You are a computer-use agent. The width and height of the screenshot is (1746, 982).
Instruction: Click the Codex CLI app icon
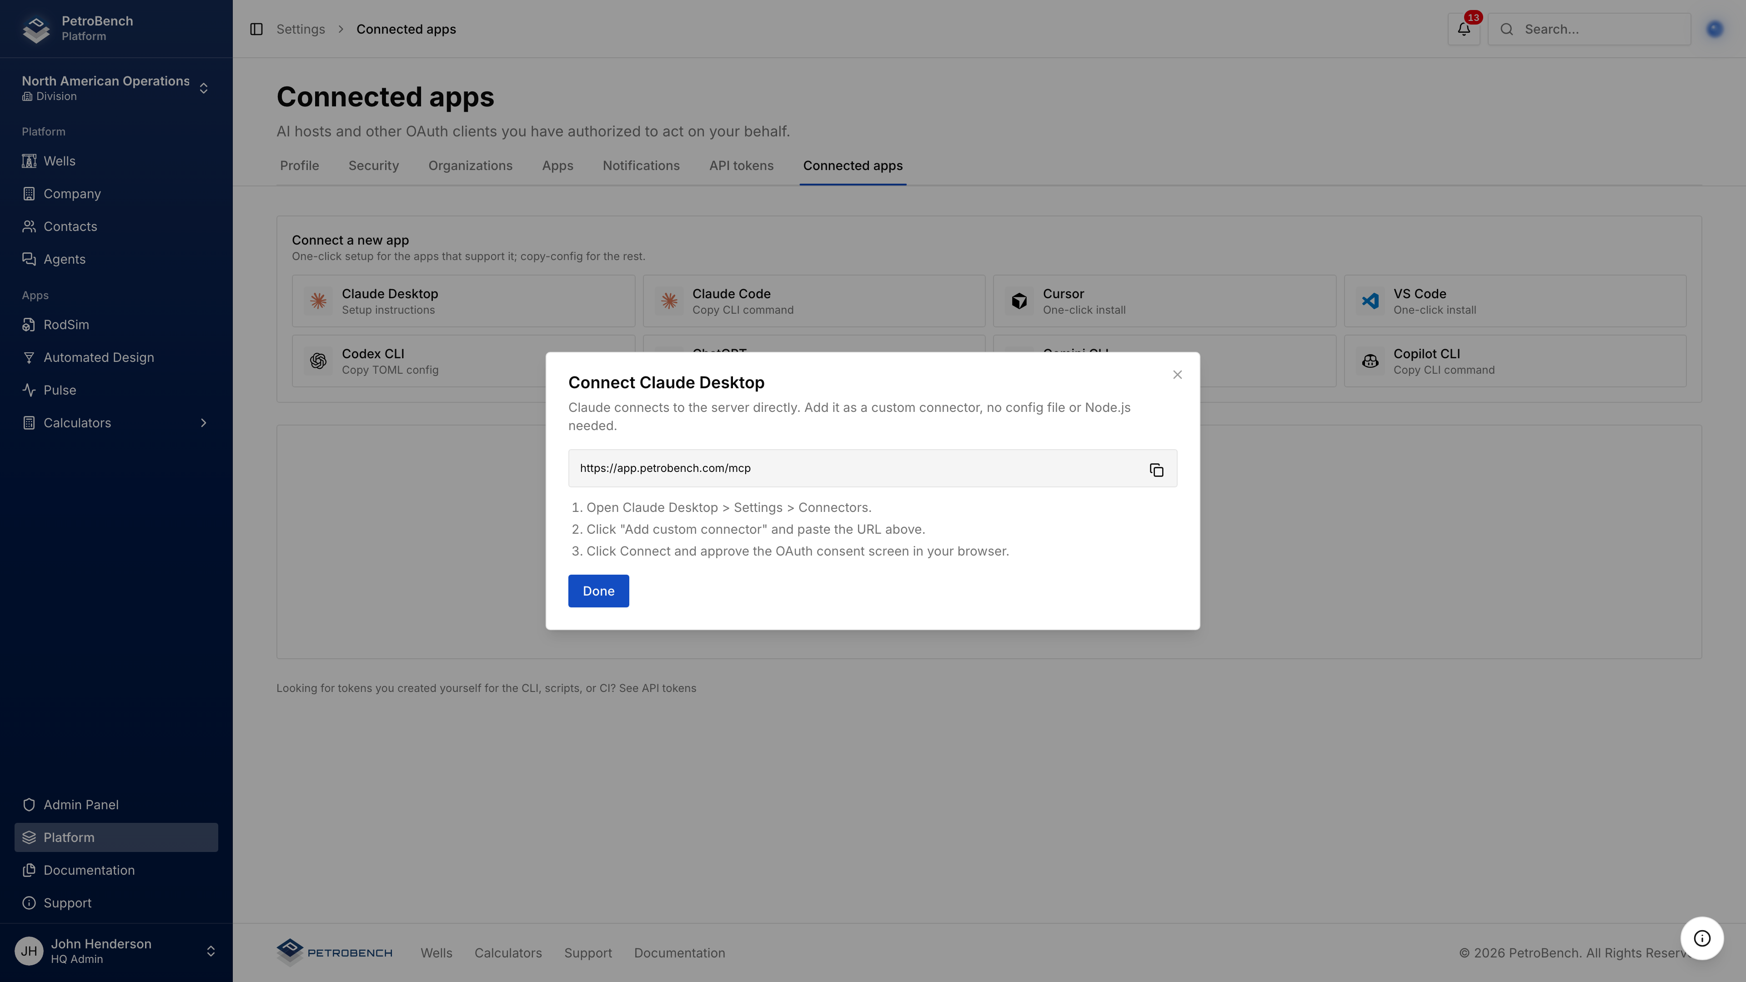[318, 361]
